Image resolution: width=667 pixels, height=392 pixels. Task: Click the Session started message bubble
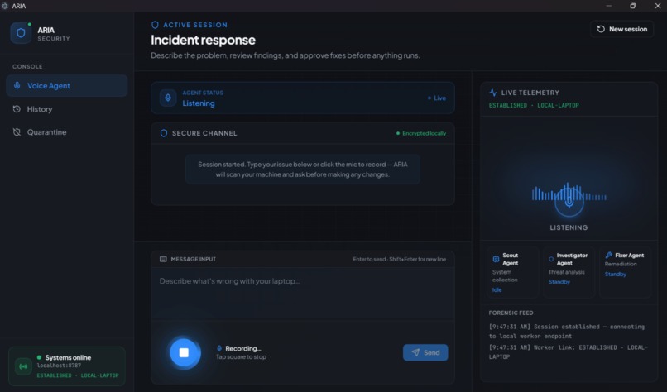pos(303,170)
